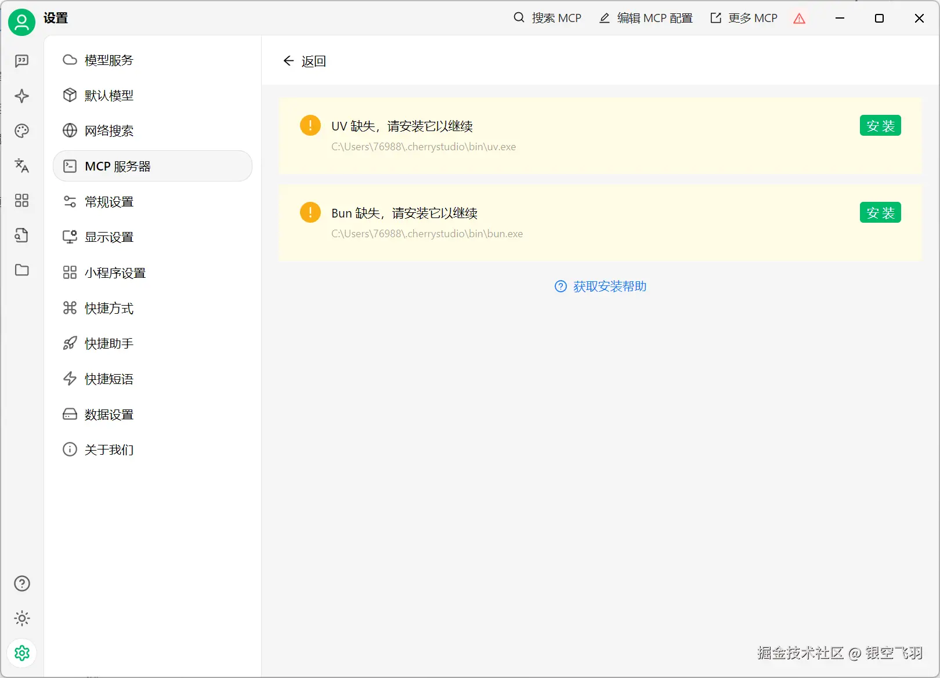Open the agents sparkle sidebar icon
This screenshot has width=940, height=678.
21,96
